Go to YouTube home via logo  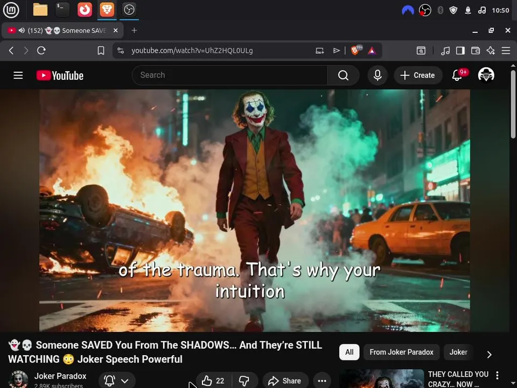click(60, 75)
